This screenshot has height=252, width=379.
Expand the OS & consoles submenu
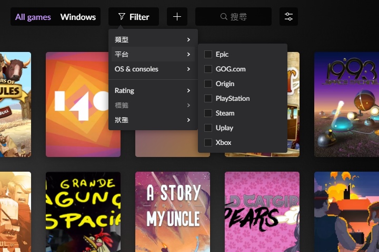coord(153,69)
